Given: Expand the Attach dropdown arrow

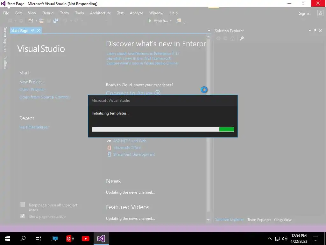Looking at the screenshot, I should pyautogui.click(x=171, y=21).
